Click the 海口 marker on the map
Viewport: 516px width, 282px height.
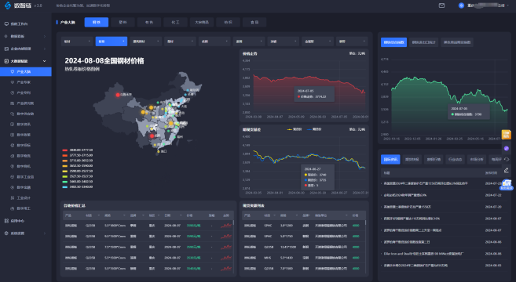159,151
